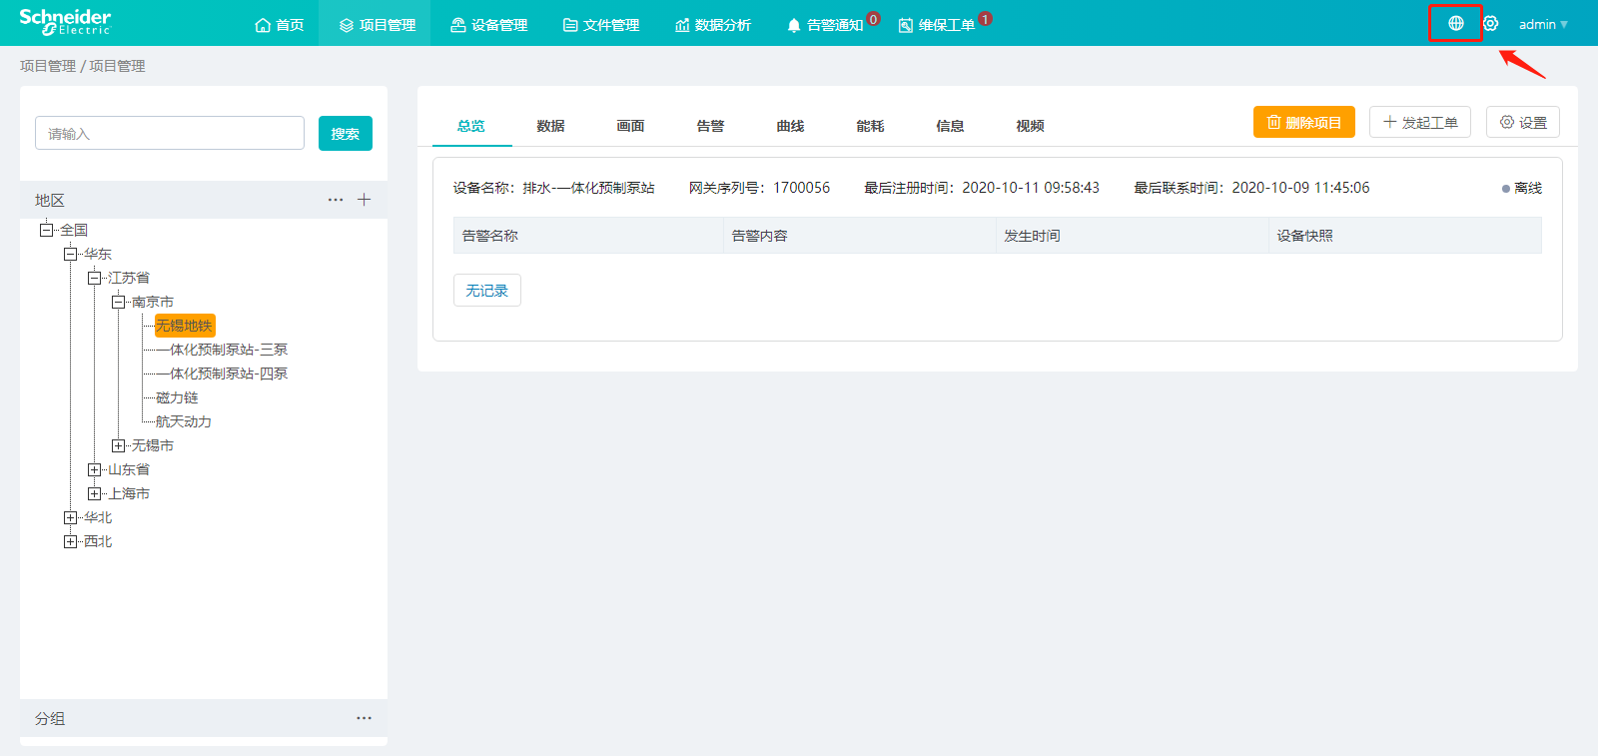The image size is (1598, 756).
Task: Open the 数据分析 navigation menu
Action: point(713,25)
